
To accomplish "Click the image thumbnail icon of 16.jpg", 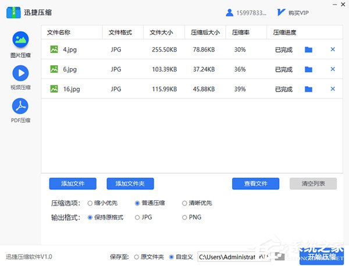I will (54, 89).
